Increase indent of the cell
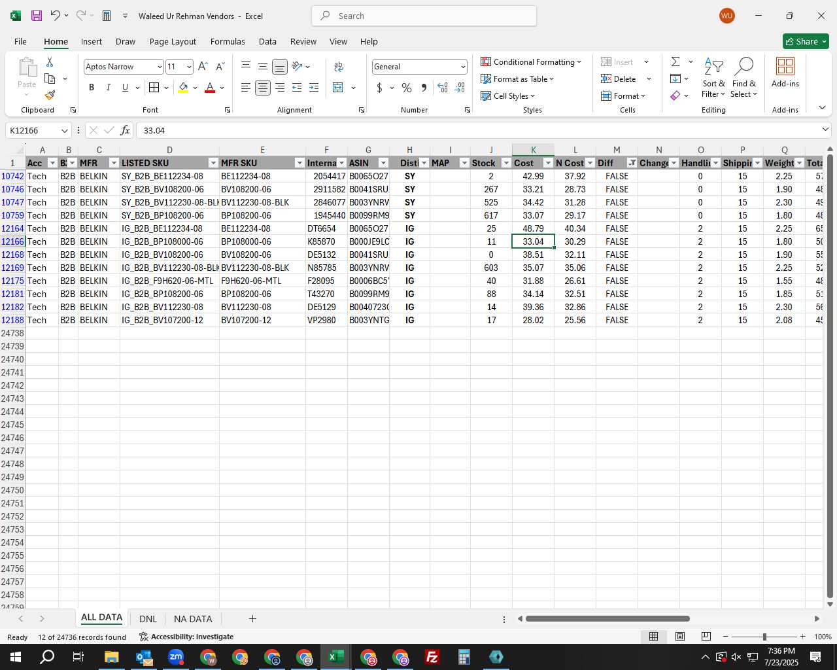837x670 pixels. click(x=314, y=88)
